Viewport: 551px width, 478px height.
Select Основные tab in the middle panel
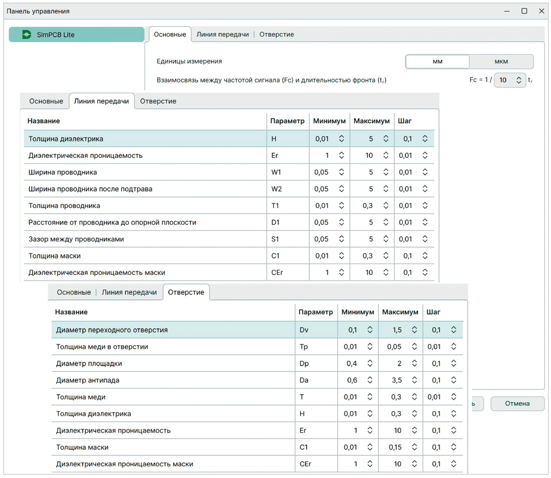[x=46, y=101]
